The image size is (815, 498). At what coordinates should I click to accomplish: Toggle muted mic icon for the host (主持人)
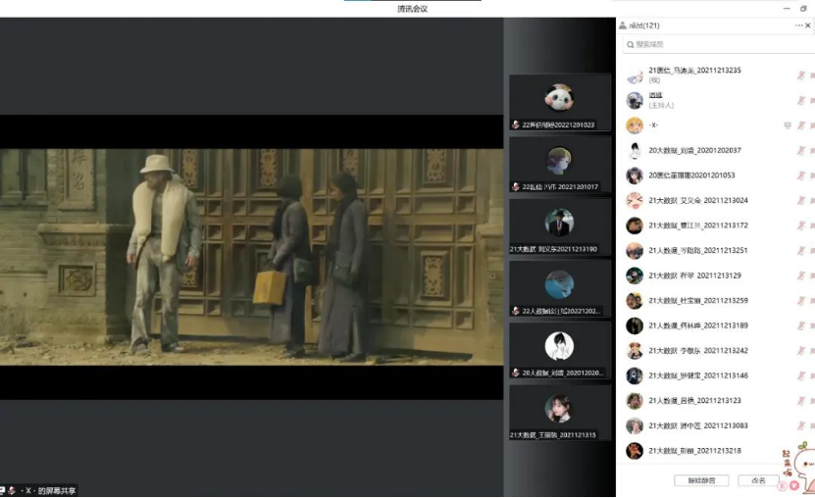[801, 100]
